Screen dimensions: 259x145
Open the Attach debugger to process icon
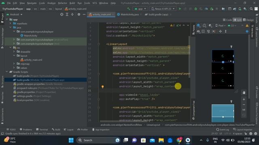tap(212, 9)
